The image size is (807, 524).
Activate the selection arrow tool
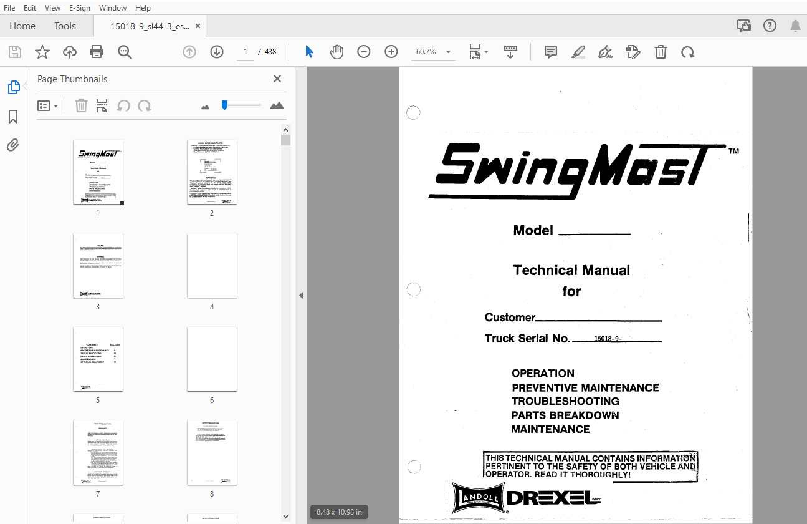point(309,52)
